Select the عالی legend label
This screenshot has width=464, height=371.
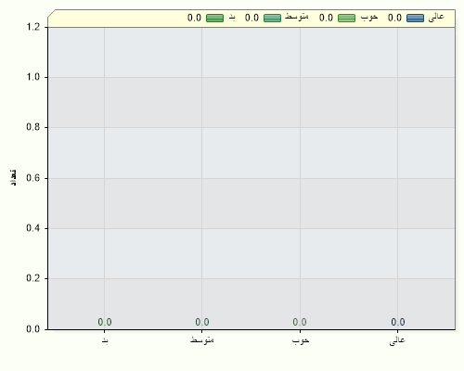point(436,18)
